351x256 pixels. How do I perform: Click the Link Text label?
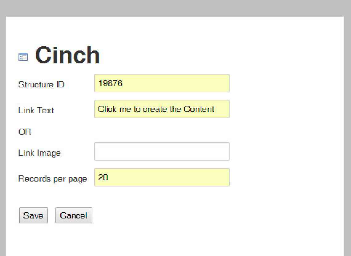36,110
